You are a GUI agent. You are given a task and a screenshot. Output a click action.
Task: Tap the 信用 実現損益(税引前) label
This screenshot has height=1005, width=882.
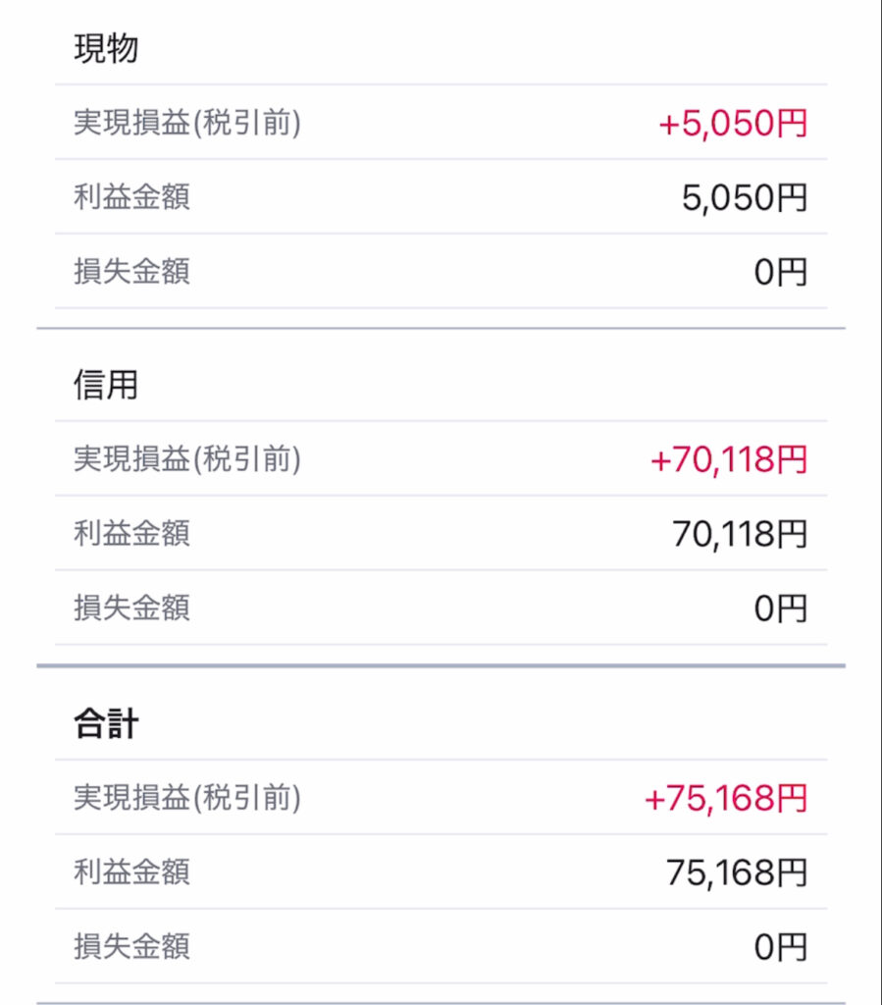click(187, 459)
